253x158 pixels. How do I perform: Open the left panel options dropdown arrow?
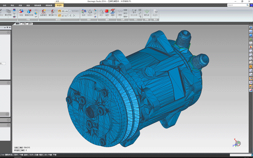pyautogui.click(x=5, y=28)
